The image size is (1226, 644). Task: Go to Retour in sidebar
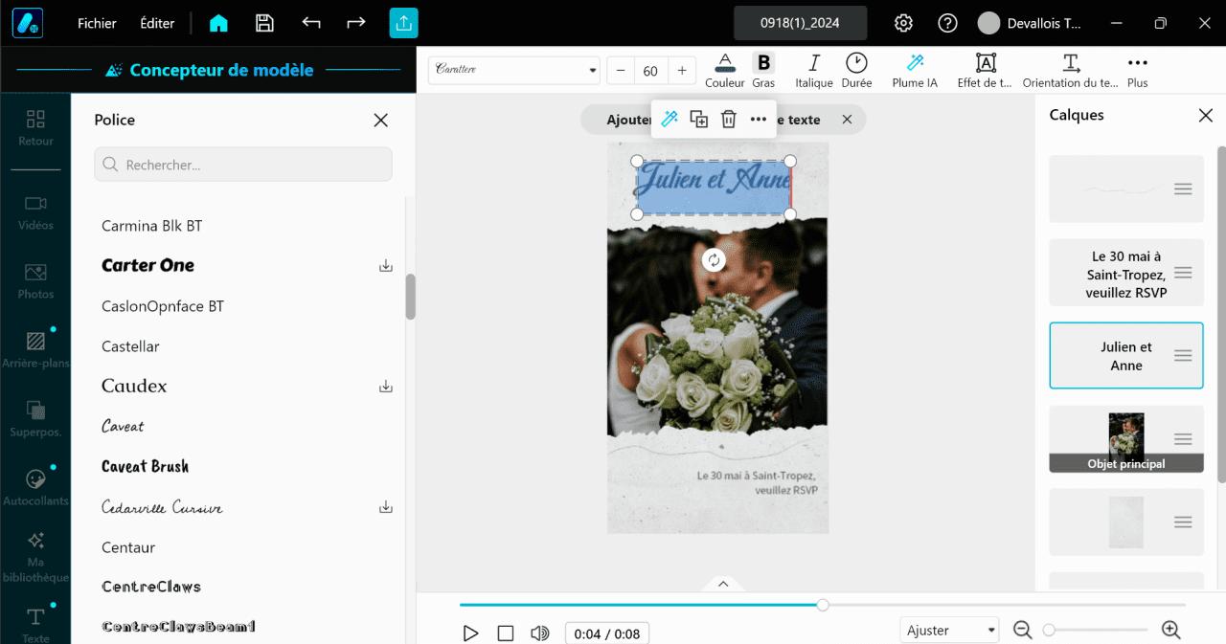35,127
